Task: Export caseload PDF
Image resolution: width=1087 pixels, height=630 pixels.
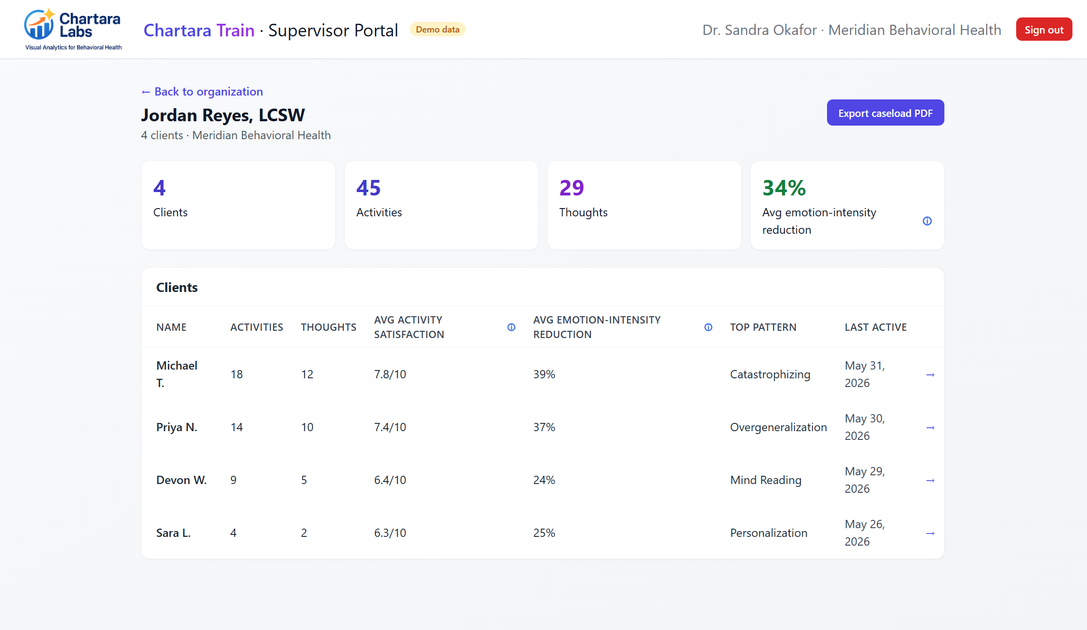Action: [x=885, y=113]
